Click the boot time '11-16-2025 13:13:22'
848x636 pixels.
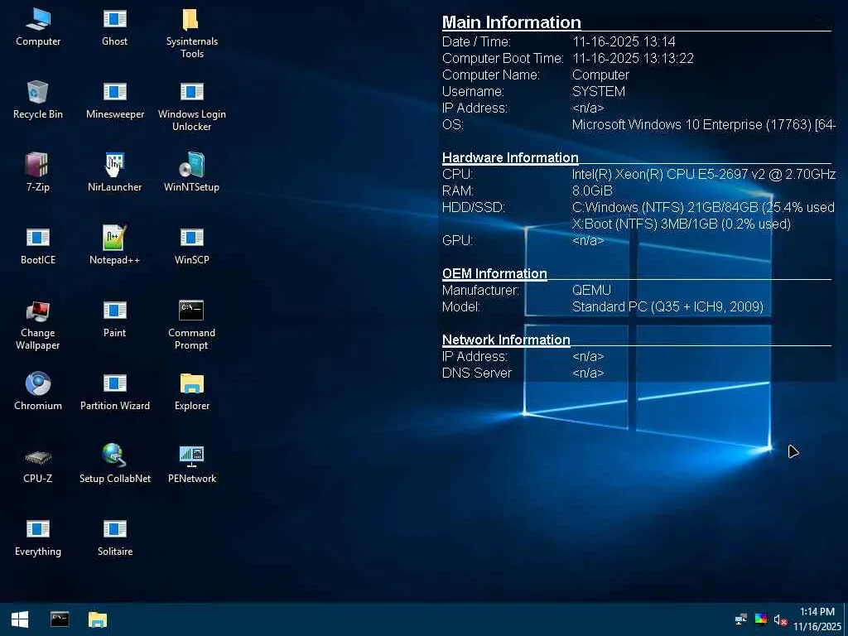pos(633,59)
